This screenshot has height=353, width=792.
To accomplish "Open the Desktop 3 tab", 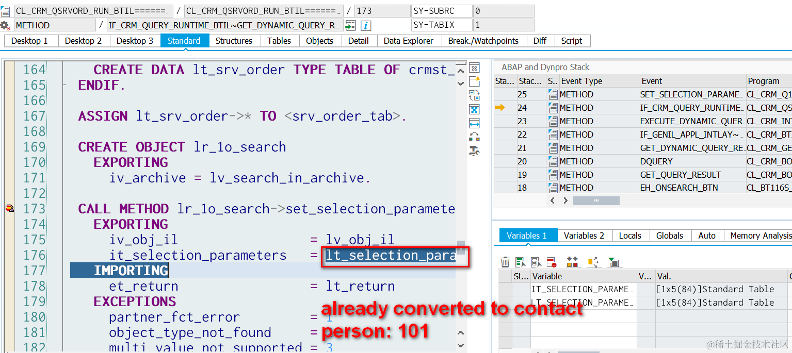I will coord(135,41).
